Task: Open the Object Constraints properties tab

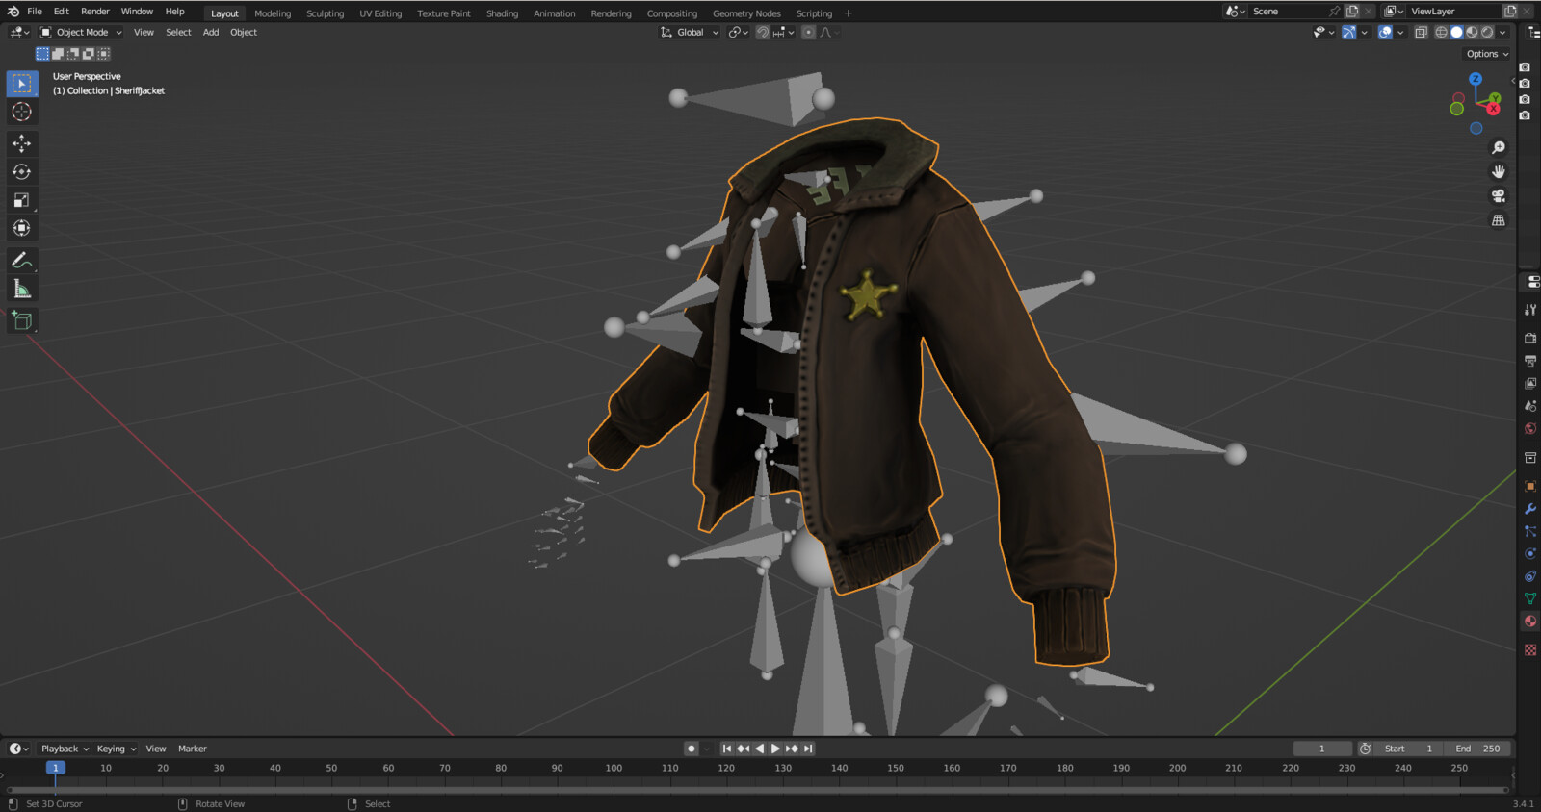Action: [1530, 576]
